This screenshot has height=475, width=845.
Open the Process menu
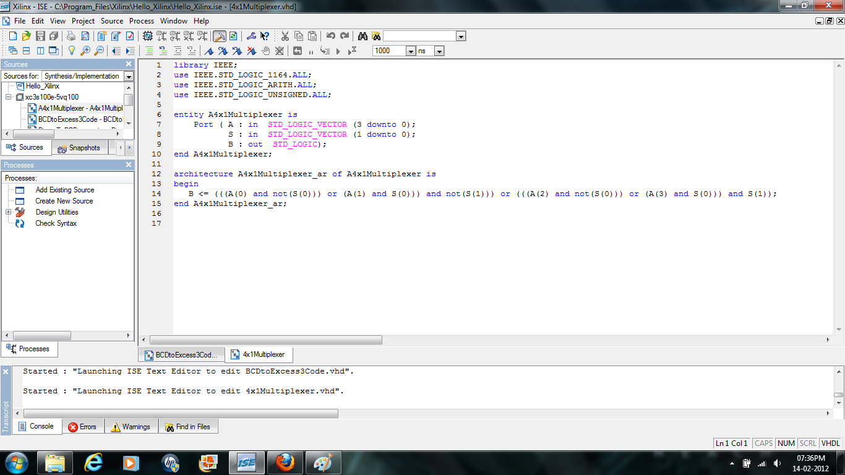click(x=142, y=21)
